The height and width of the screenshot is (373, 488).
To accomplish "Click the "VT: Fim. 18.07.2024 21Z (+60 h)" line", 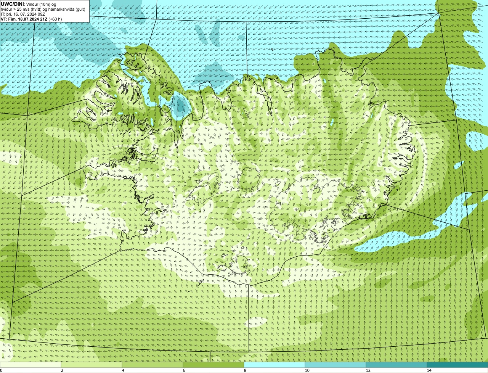I will pos(31,19).
